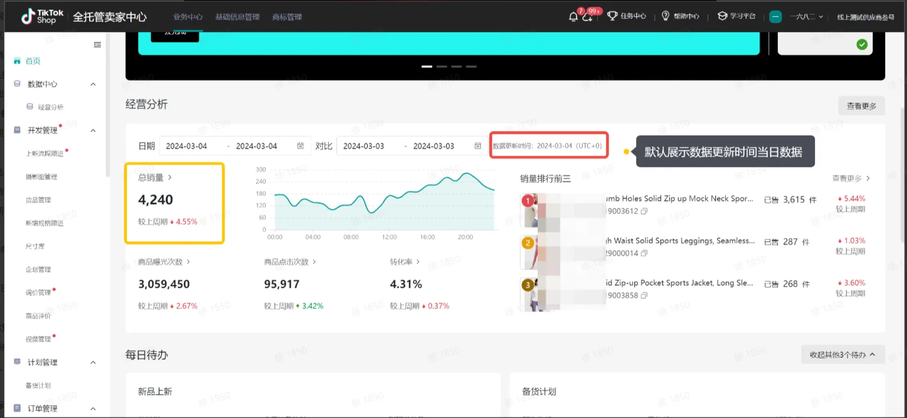Open the calendar icon of 日期 range
Viewport: 907px width, 418px height.
pyautogui.click(x=300, y=146)
